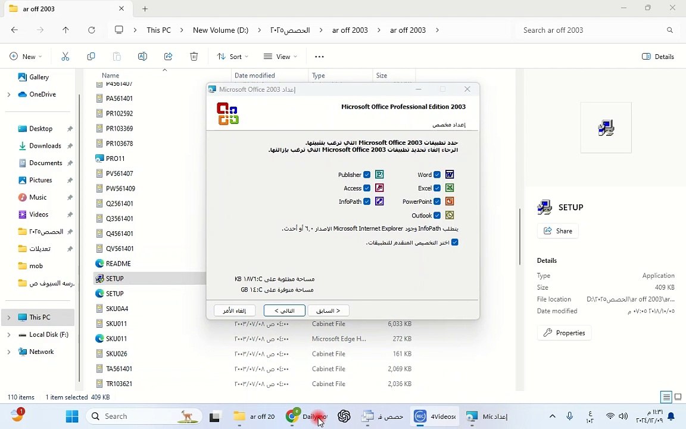Click the Outlook icon in setup dialog
Viewport: 686px width, 429px height.
[450, 215]
